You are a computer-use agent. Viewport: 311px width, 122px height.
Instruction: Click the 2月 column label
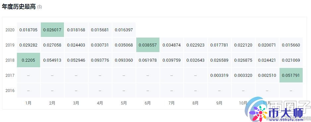(x=52, y=103)
